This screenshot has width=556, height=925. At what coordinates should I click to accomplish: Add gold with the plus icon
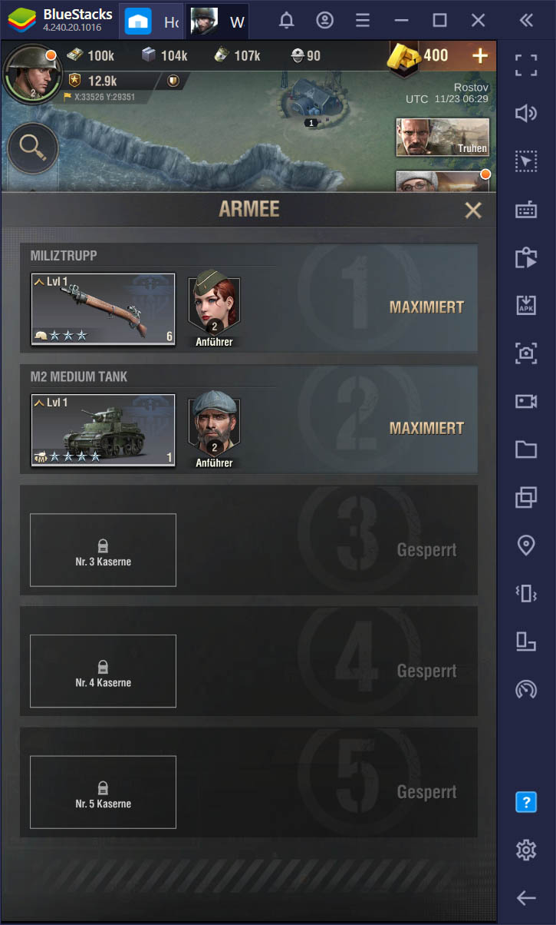click(479, 55)
